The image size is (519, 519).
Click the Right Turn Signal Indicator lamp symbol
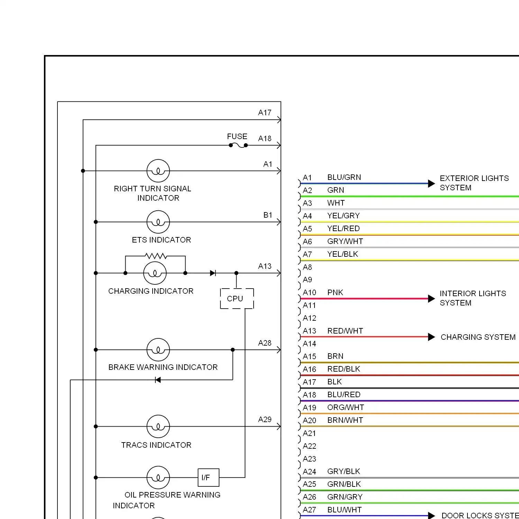[158, 171]
